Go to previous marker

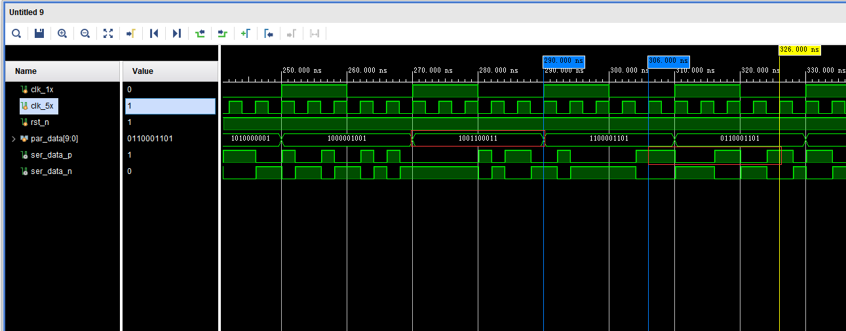(x=269, y=33)
